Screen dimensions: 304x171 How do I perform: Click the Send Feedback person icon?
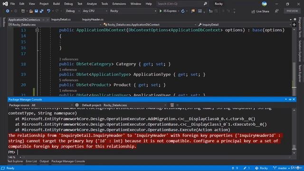click(x=276, y=11)
